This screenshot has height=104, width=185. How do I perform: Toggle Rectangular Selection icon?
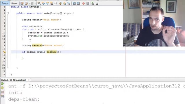click(55, 3)
